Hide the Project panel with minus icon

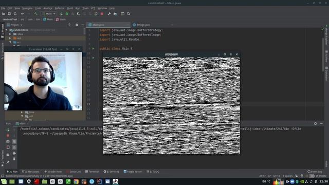tap(83, 25)
